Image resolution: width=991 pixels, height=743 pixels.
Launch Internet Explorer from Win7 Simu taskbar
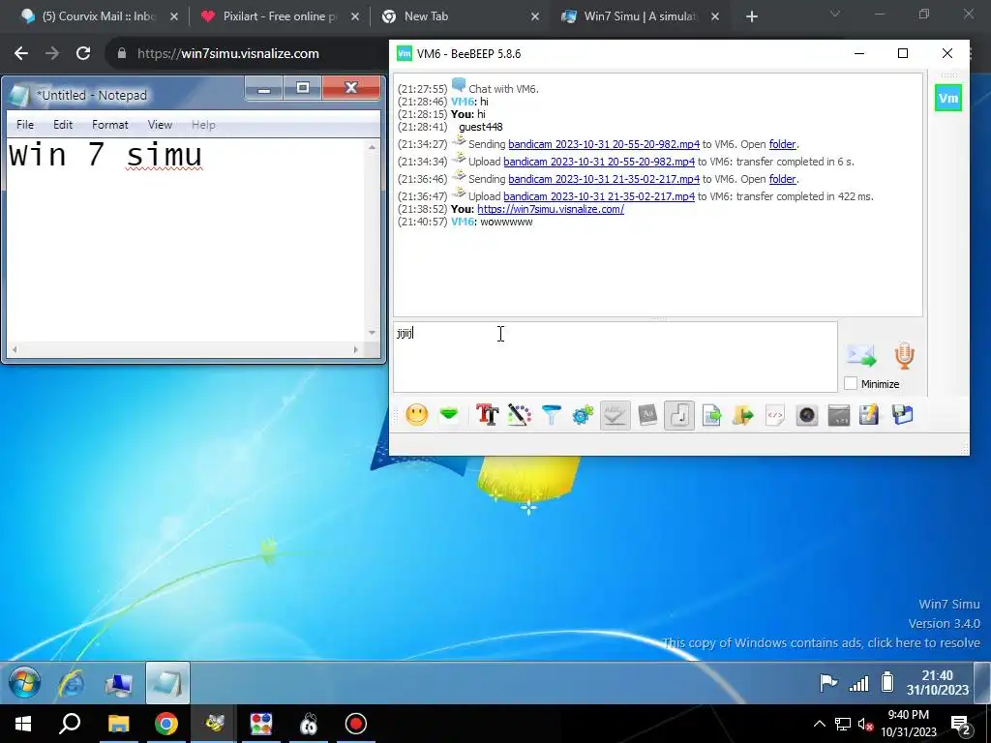pos(72,683)
